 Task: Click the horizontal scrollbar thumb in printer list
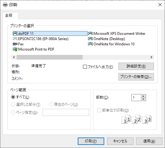click(x=50, y=57)
